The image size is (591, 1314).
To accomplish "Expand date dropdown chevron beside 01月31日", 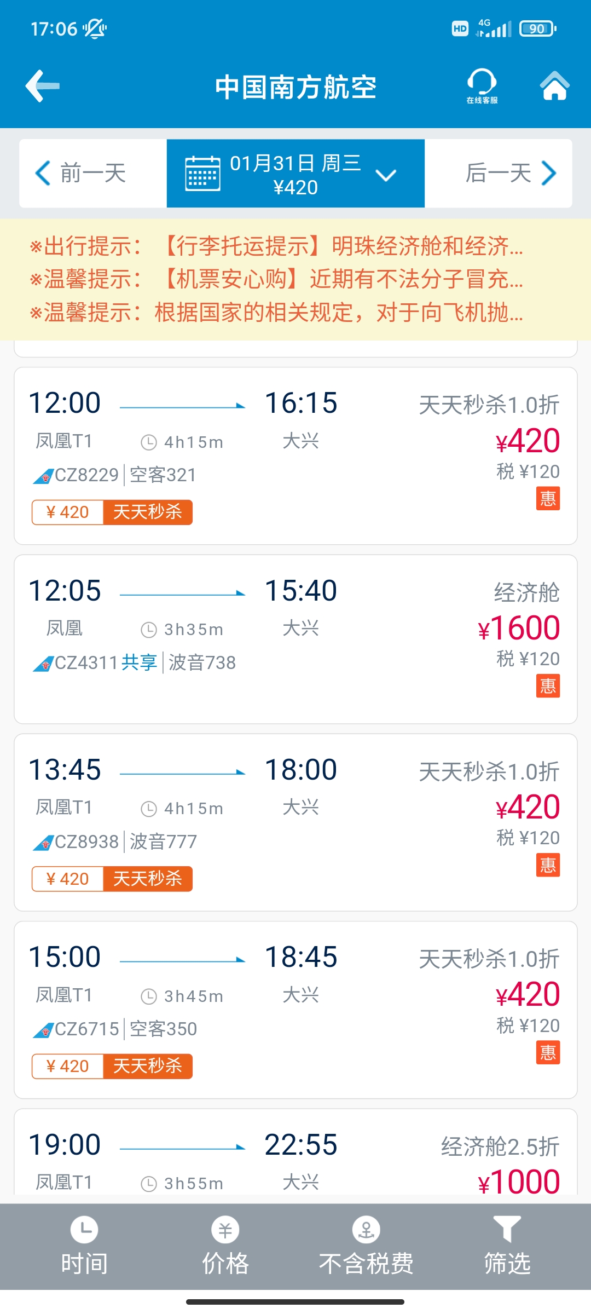I will 386,175.
